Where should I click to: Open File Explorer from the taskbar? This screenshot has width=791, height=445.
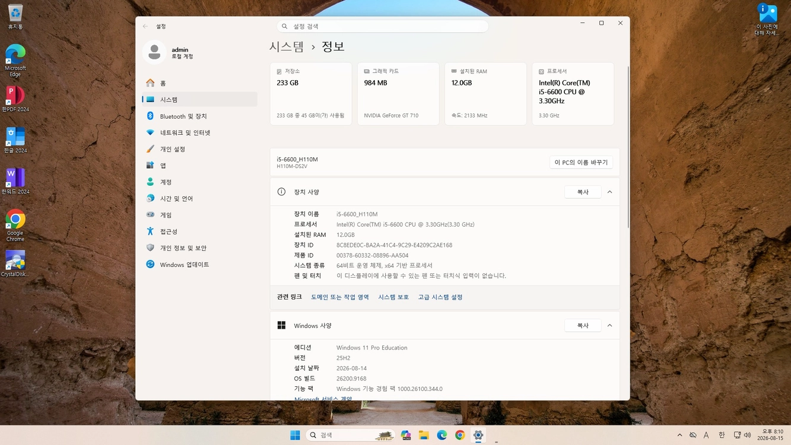pos(424,435)
